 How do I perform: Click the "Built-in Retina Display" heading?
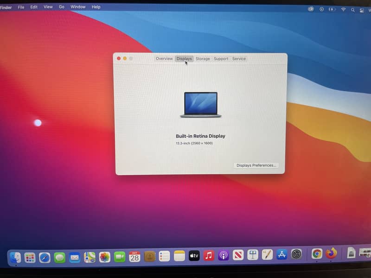(200, 136)
